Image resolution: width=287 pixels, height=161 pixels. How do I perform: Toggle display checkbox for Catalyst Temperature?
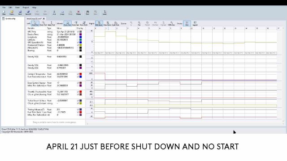pos(78,74)
